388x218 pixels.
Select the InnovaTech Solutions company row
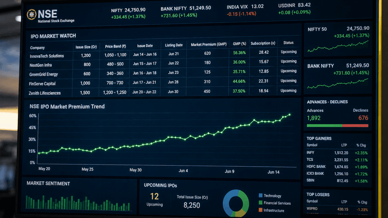coord(164,54)
